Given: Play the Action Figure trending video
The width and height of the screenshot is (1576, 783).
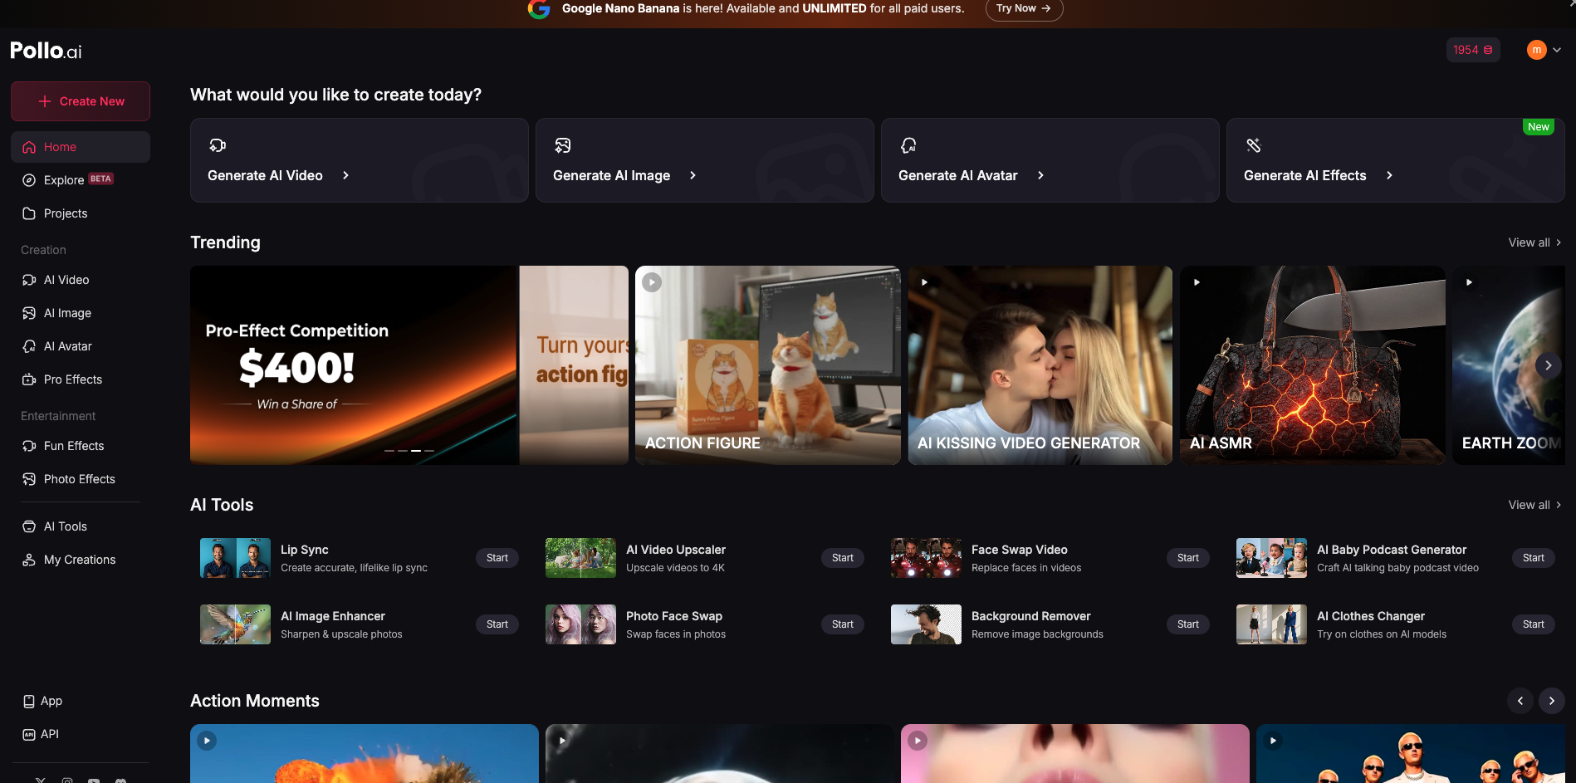Looking at the screenshot, I should tap(652, 282).
